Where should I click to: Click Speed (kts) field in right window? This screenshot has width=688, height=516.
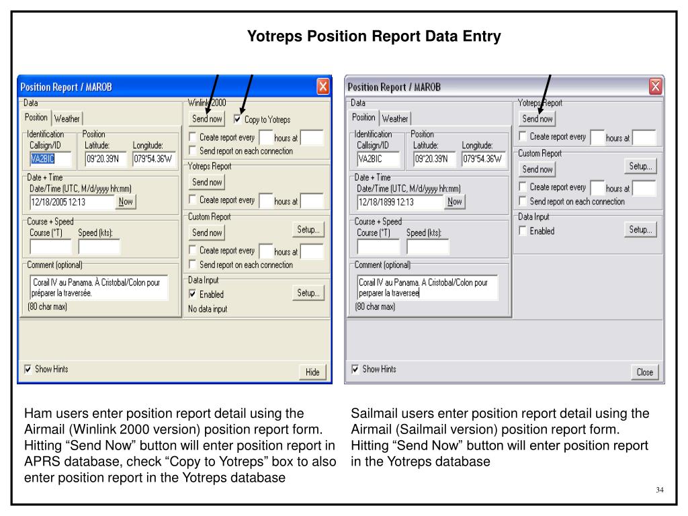coord(427,247)
